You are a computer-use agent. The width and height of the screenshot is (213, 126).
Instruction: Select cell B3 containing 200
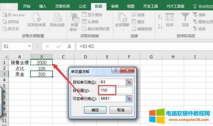click(42, 74)
